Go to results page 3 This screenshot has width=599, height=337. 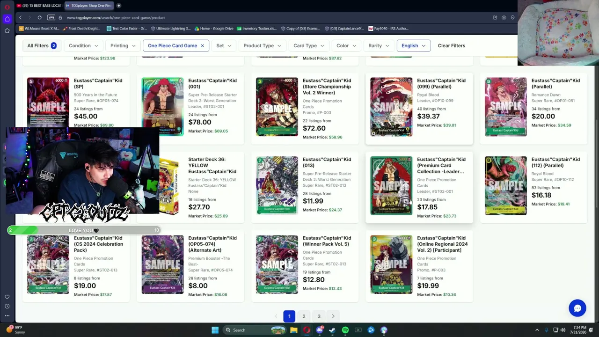319,316
